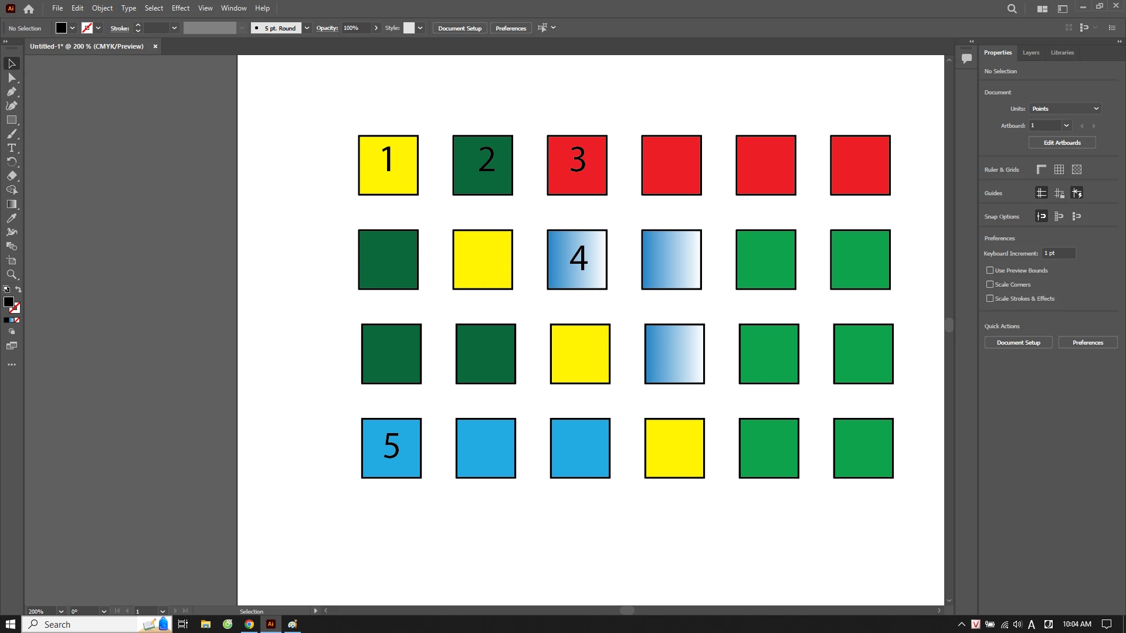Activate the Zoom tool

pos(11,275)
